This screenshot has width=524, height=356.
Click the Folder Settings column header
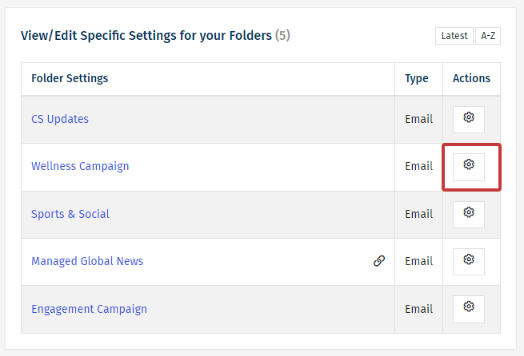click(70, 78)
